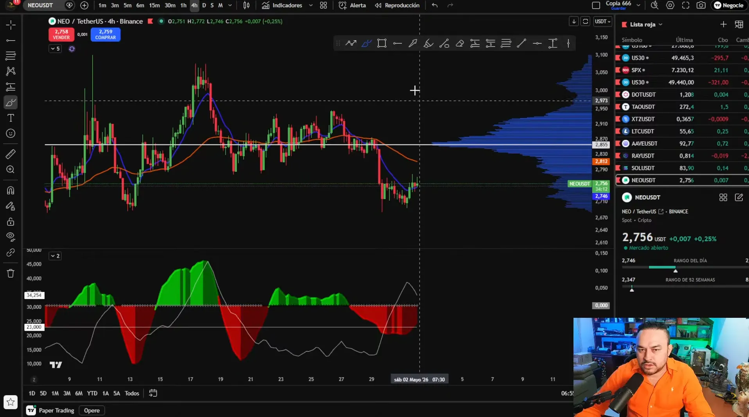Open the drawings link tool

(x=11, y=253)
